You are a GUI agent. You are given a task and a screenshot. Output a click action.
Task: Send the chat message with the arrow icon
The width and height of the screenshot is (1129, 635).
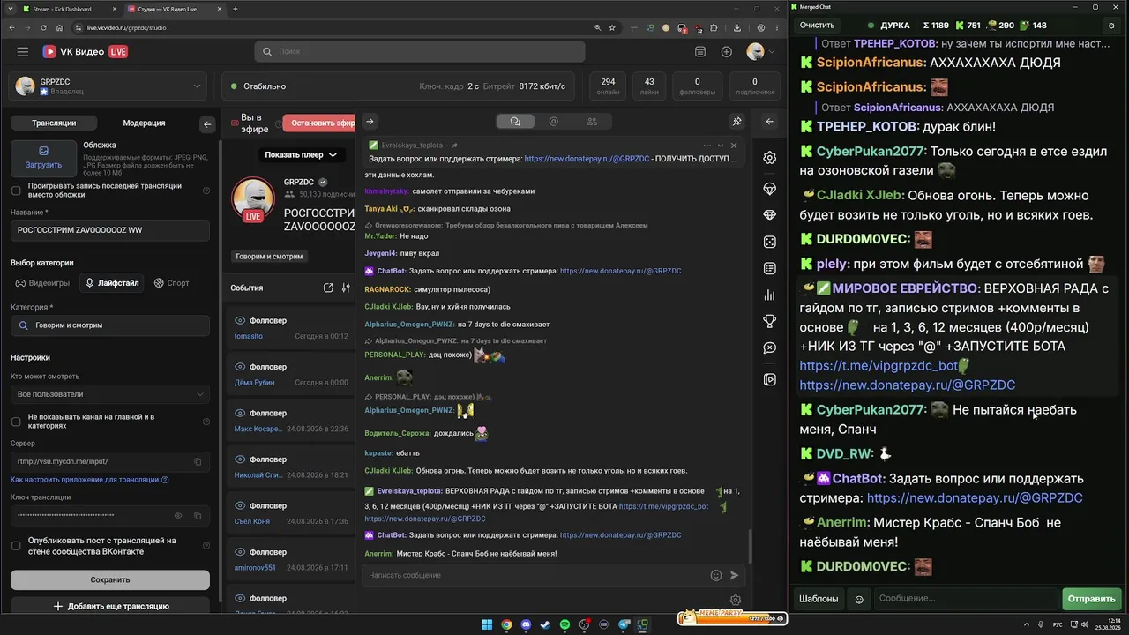point(734,575)
